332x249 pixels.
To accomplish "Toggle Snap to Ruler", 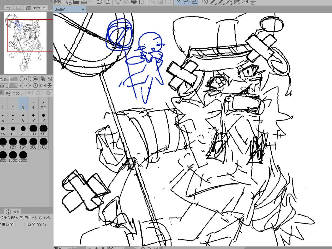I will pos(179,2).
